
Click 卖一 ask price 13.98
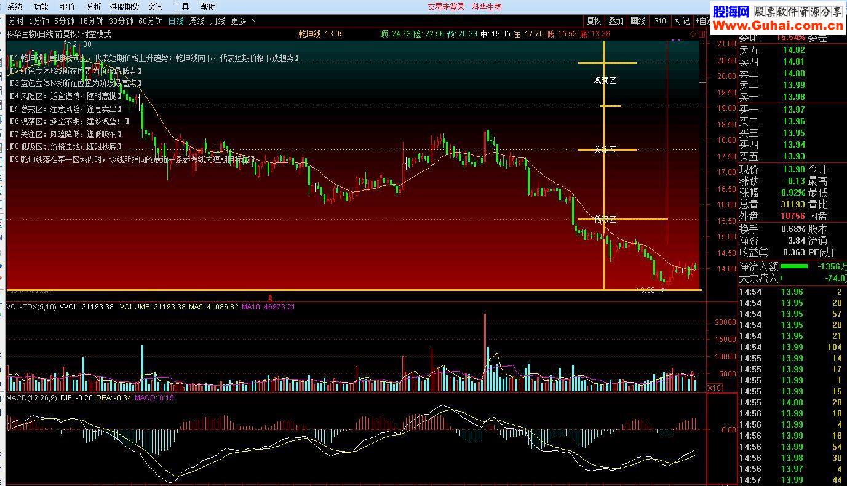(794, 97)
